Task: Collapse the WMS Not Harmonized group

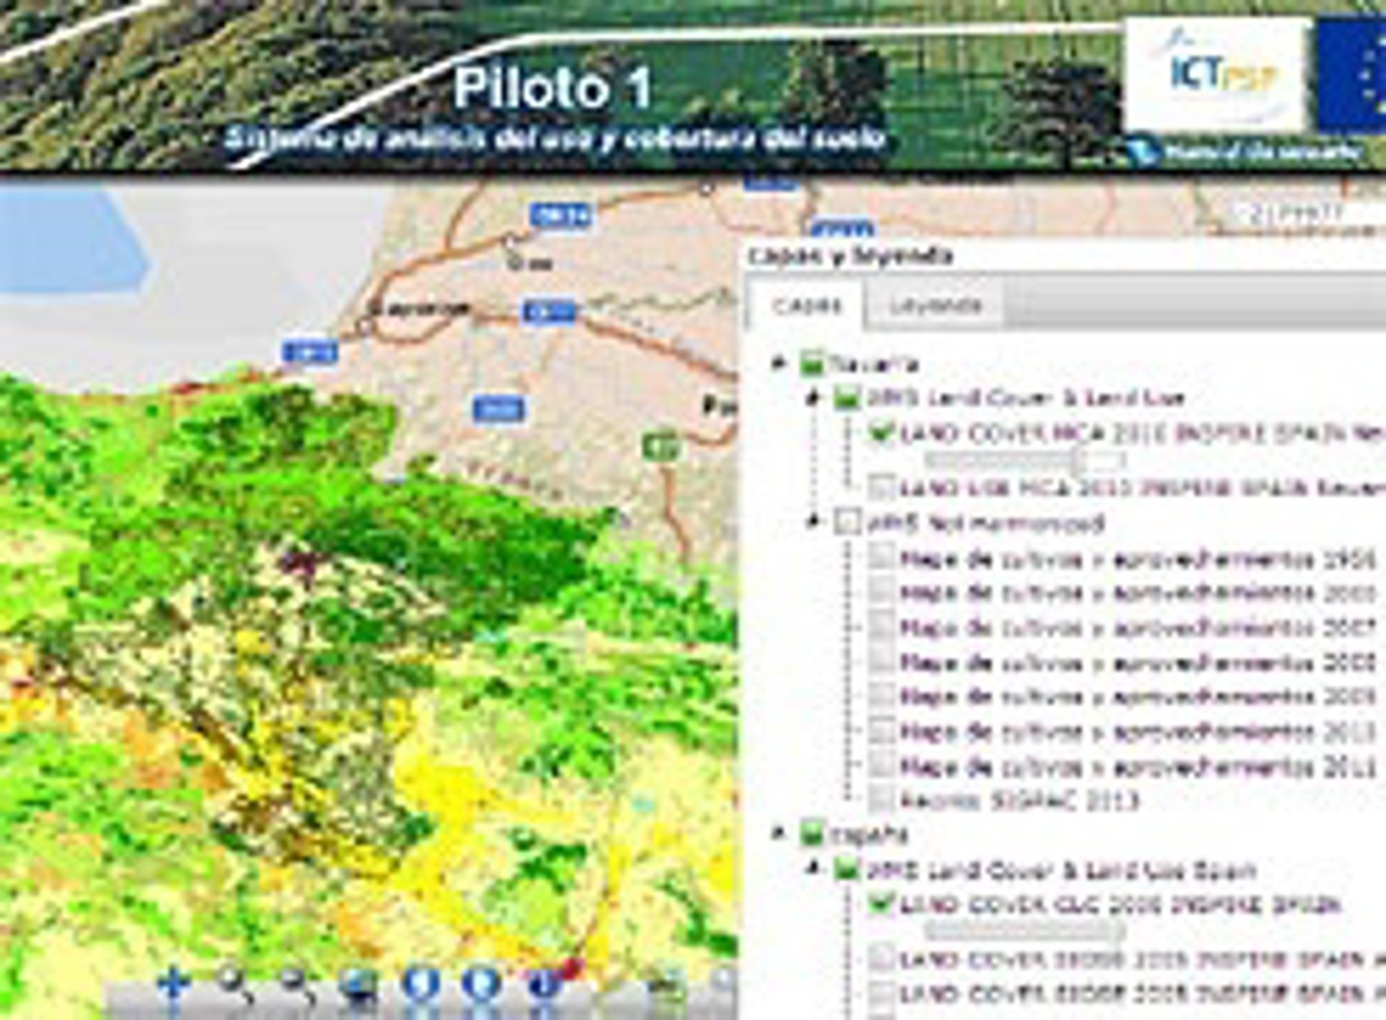Action: (814, 521)
